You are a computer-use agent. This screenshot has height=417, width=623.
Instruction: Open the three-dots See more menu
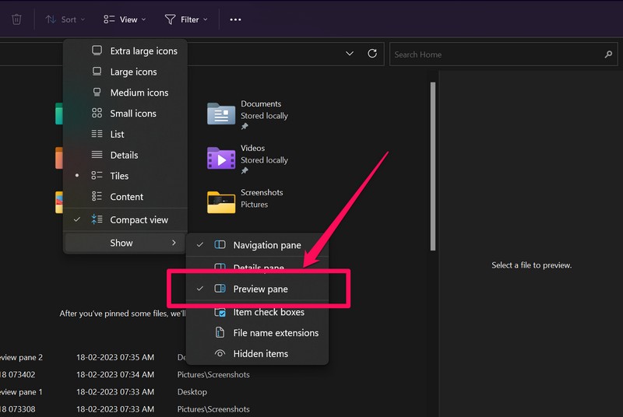tap(235, 19)
